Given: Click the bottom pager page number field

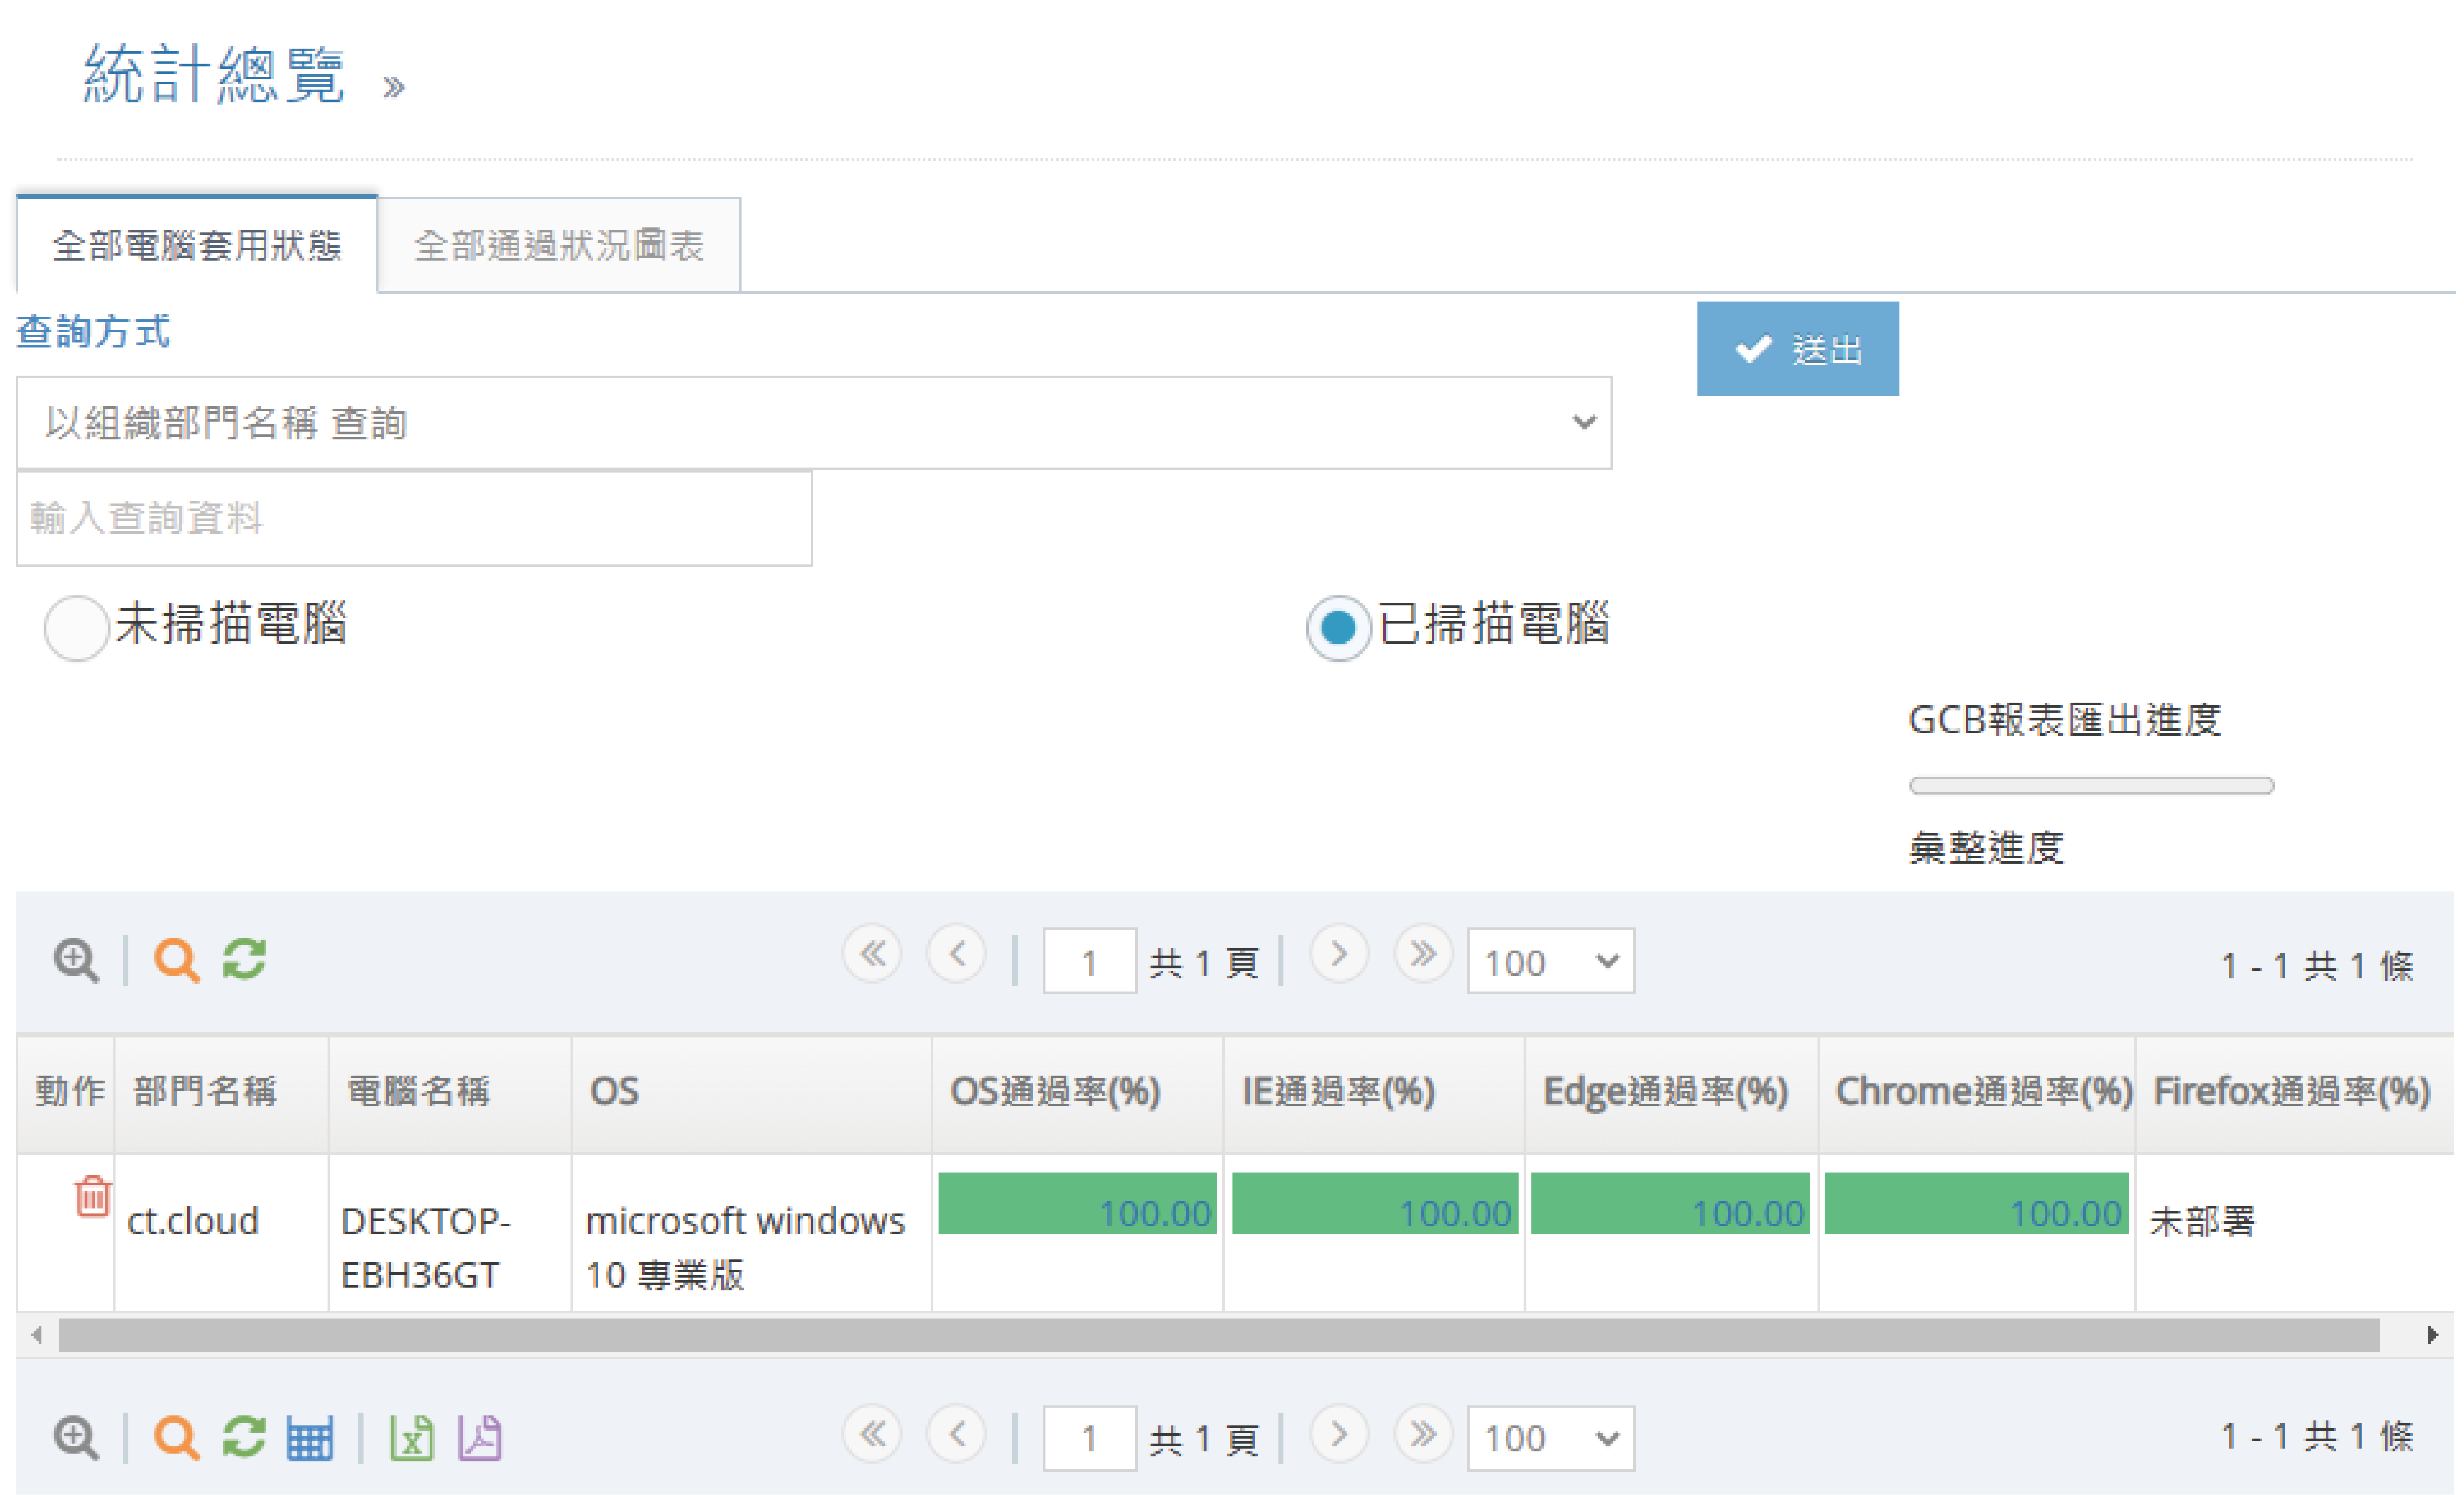Looking at the screenshot, I should [1089, 1438].
